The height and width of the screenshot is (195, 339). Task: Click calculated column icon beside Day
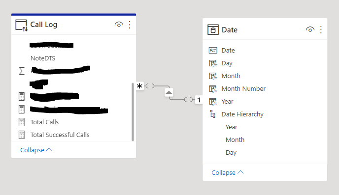tap(213, 63)
